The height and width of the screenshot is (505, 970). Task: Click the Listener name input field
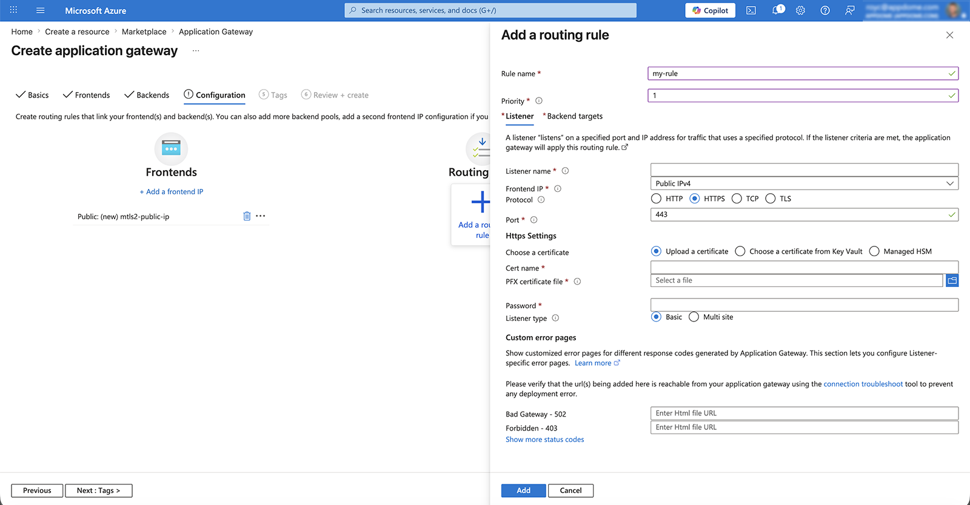804,170
